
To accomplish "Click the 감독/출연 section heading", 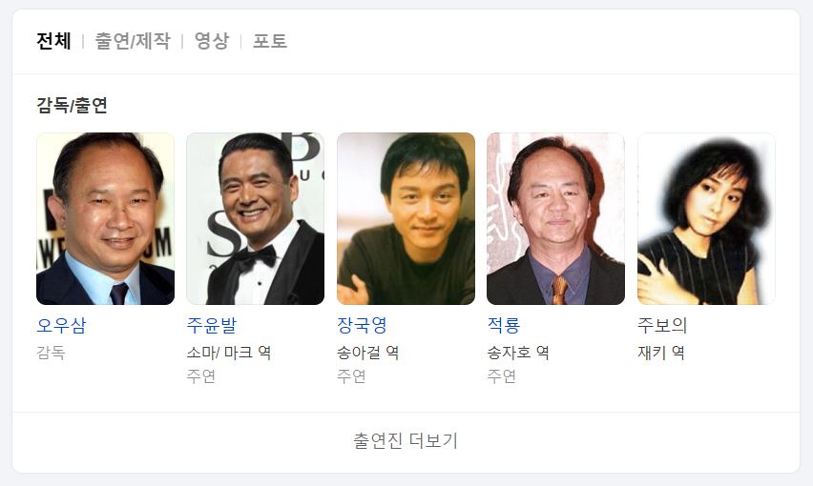I will [72, 105].
